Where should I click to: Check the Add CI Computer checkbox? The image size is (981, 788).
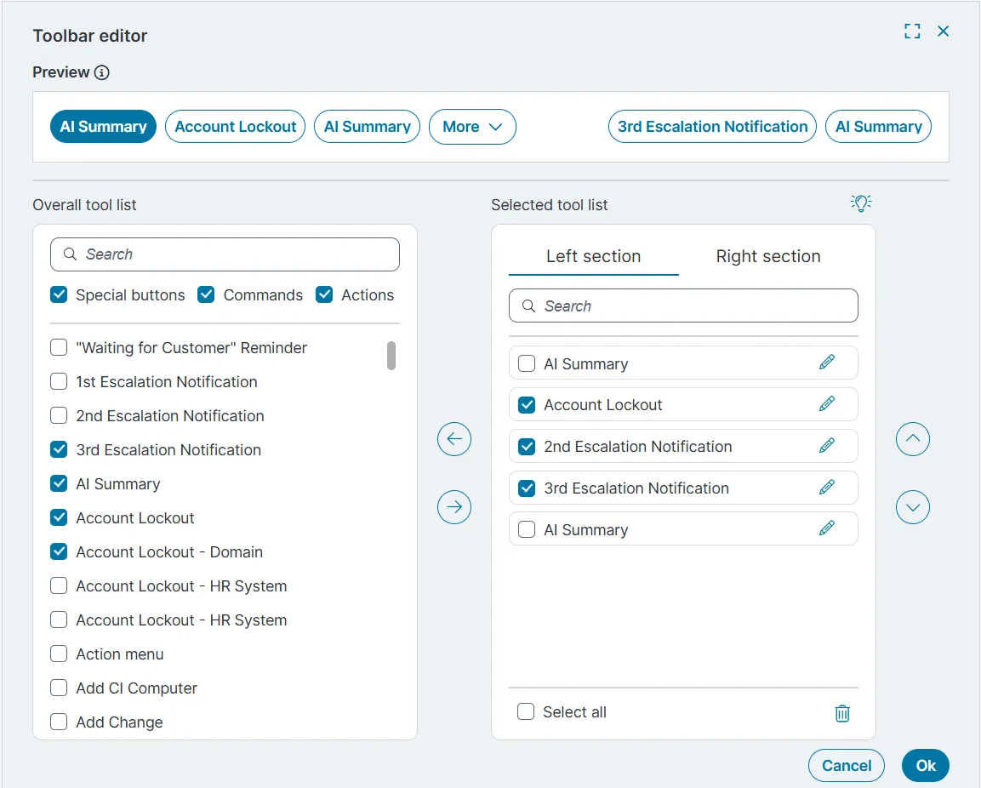point(59,688)
